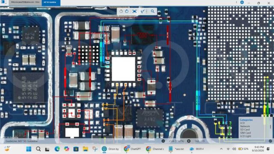Rotate the board view counter-clockwise

pos(121,12)
